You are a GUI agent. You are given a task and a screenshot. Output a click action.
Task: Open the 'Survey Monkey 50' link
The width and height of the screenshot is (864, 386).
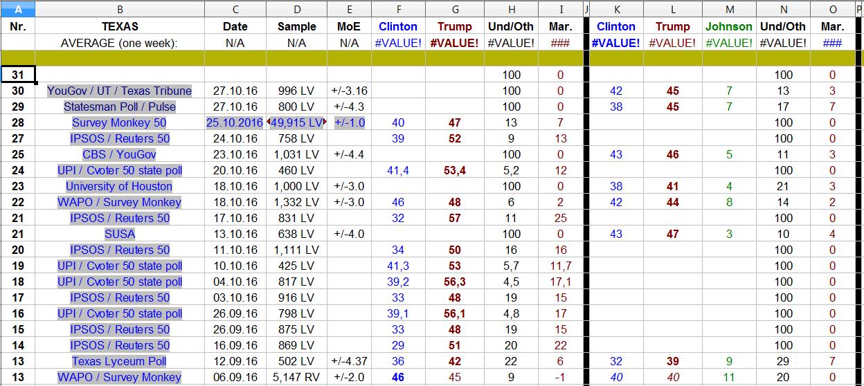tap(120, 122)
